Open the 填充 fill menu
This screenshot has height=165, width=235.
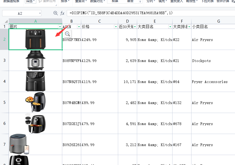point(163,1)
